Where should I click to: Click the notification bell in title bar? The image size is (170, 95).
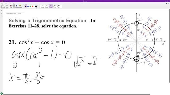[x=165, y=1]
